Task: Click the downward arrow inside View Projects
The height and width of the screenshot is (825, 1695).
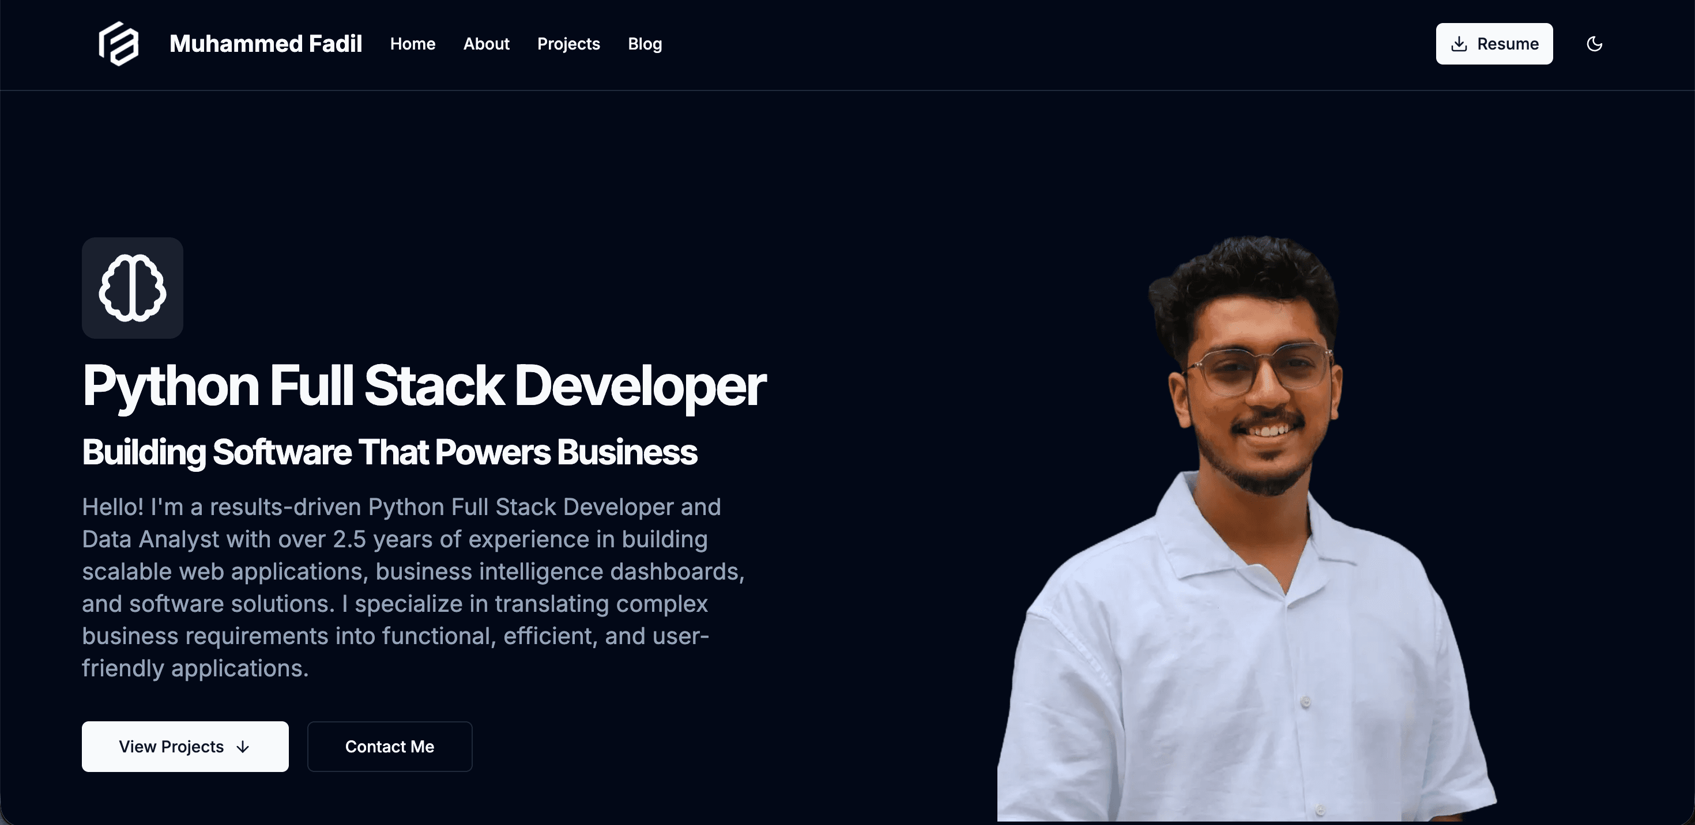Action: (242, 747)
